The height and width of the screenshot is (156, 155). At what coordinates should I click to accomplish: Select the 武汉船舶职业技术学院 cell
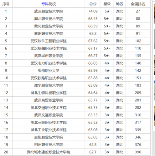[x=49, y=48]
